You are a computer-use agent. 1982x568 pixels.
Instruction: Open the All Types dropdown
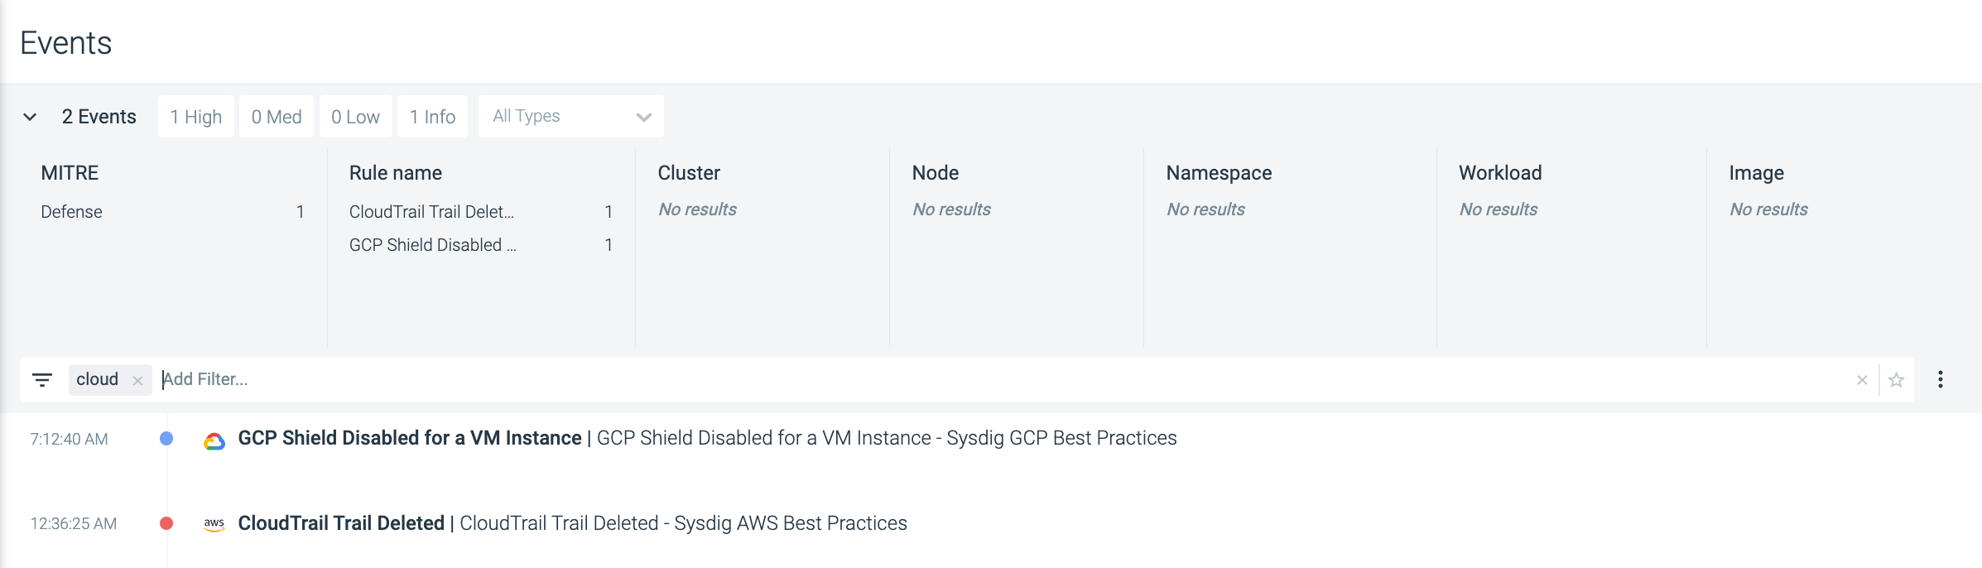[570, 117]
